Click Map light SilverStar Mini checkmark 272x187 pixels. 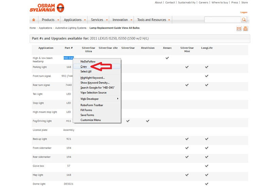tap(187, 175)
